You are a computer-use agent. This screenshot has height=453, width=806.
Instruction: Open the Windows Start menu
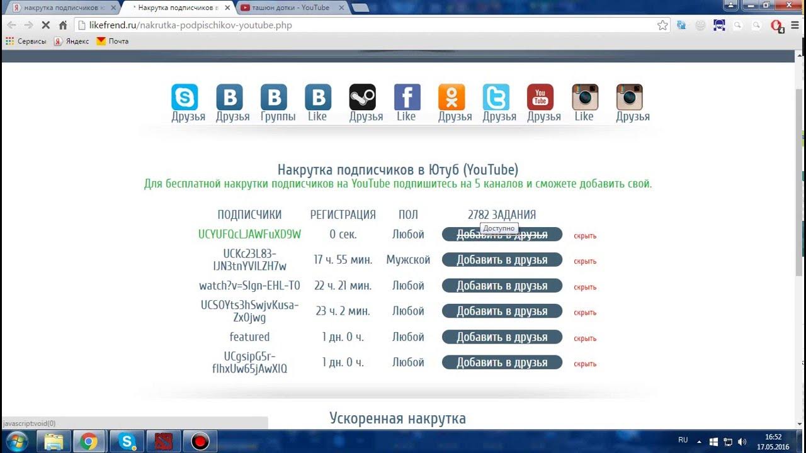pos(16,442)
